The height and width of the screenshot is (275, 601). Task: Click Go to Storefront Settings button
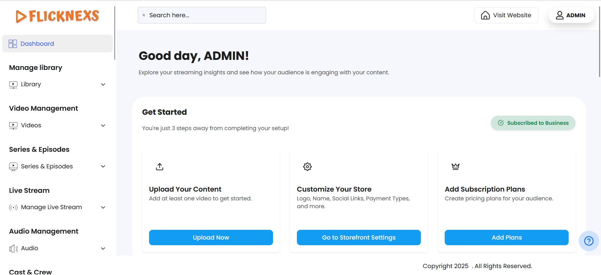pos(359,238)
